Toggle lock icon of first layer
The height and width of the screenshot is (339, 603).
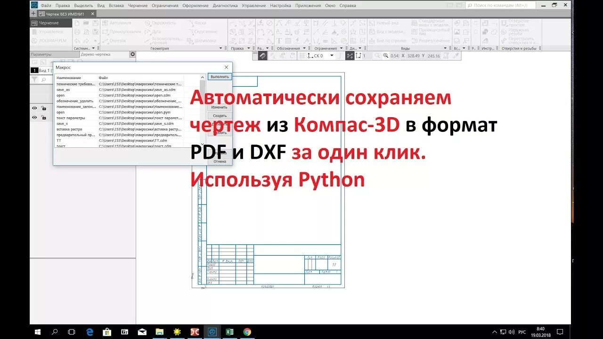coord(43,108)
